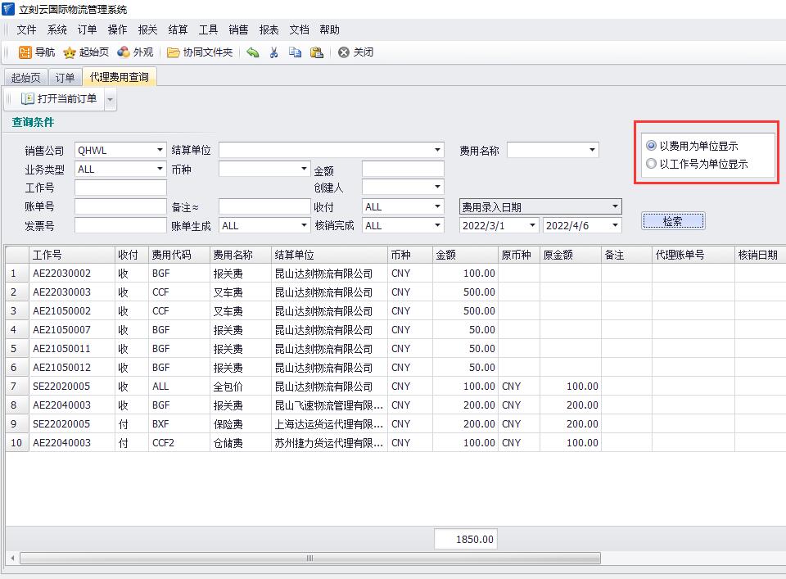Switch to the 起始页 tab

pyautogui.click(x=26, y=78)
